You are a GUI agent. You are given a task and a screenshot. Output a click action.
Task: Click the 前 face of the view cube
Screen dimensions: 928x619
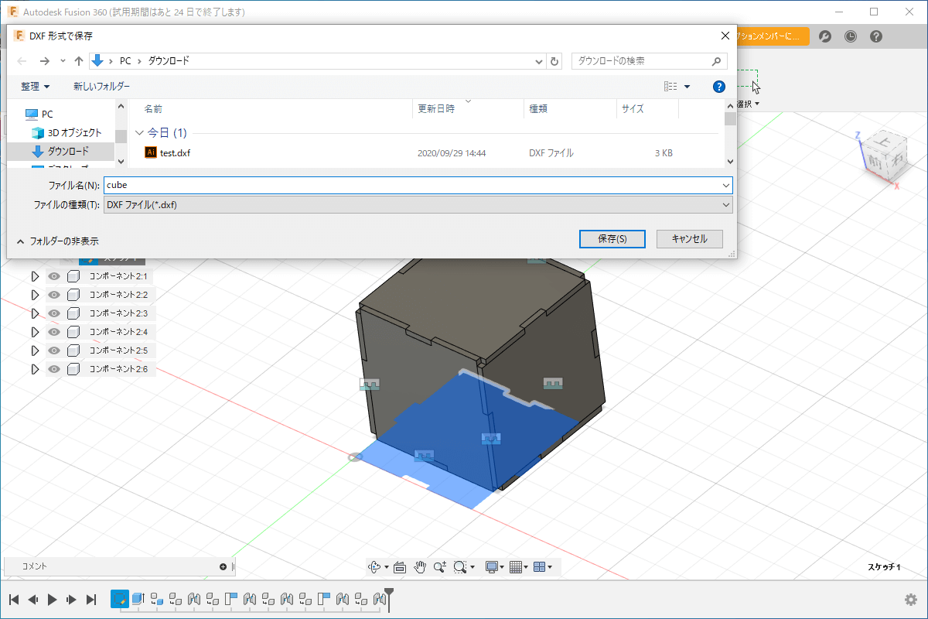pos(875,163)
